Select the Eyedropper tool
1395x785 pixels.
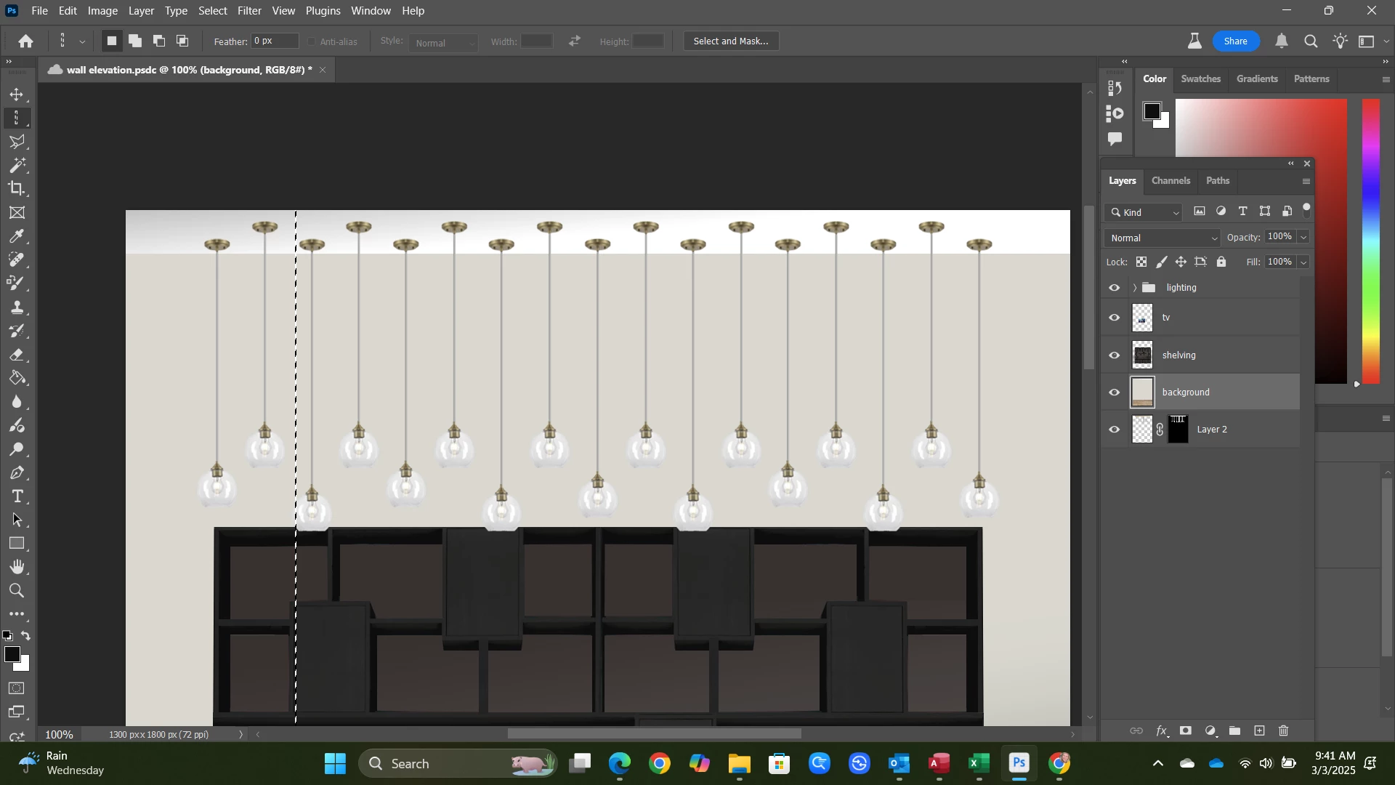tap(17, 237)
